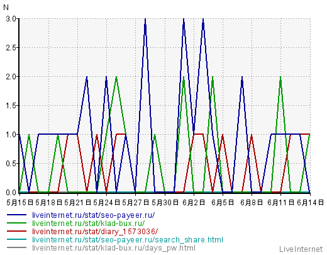
Task: Click the 6月2日 x-axis date label
Action: (x=194, y=203)
